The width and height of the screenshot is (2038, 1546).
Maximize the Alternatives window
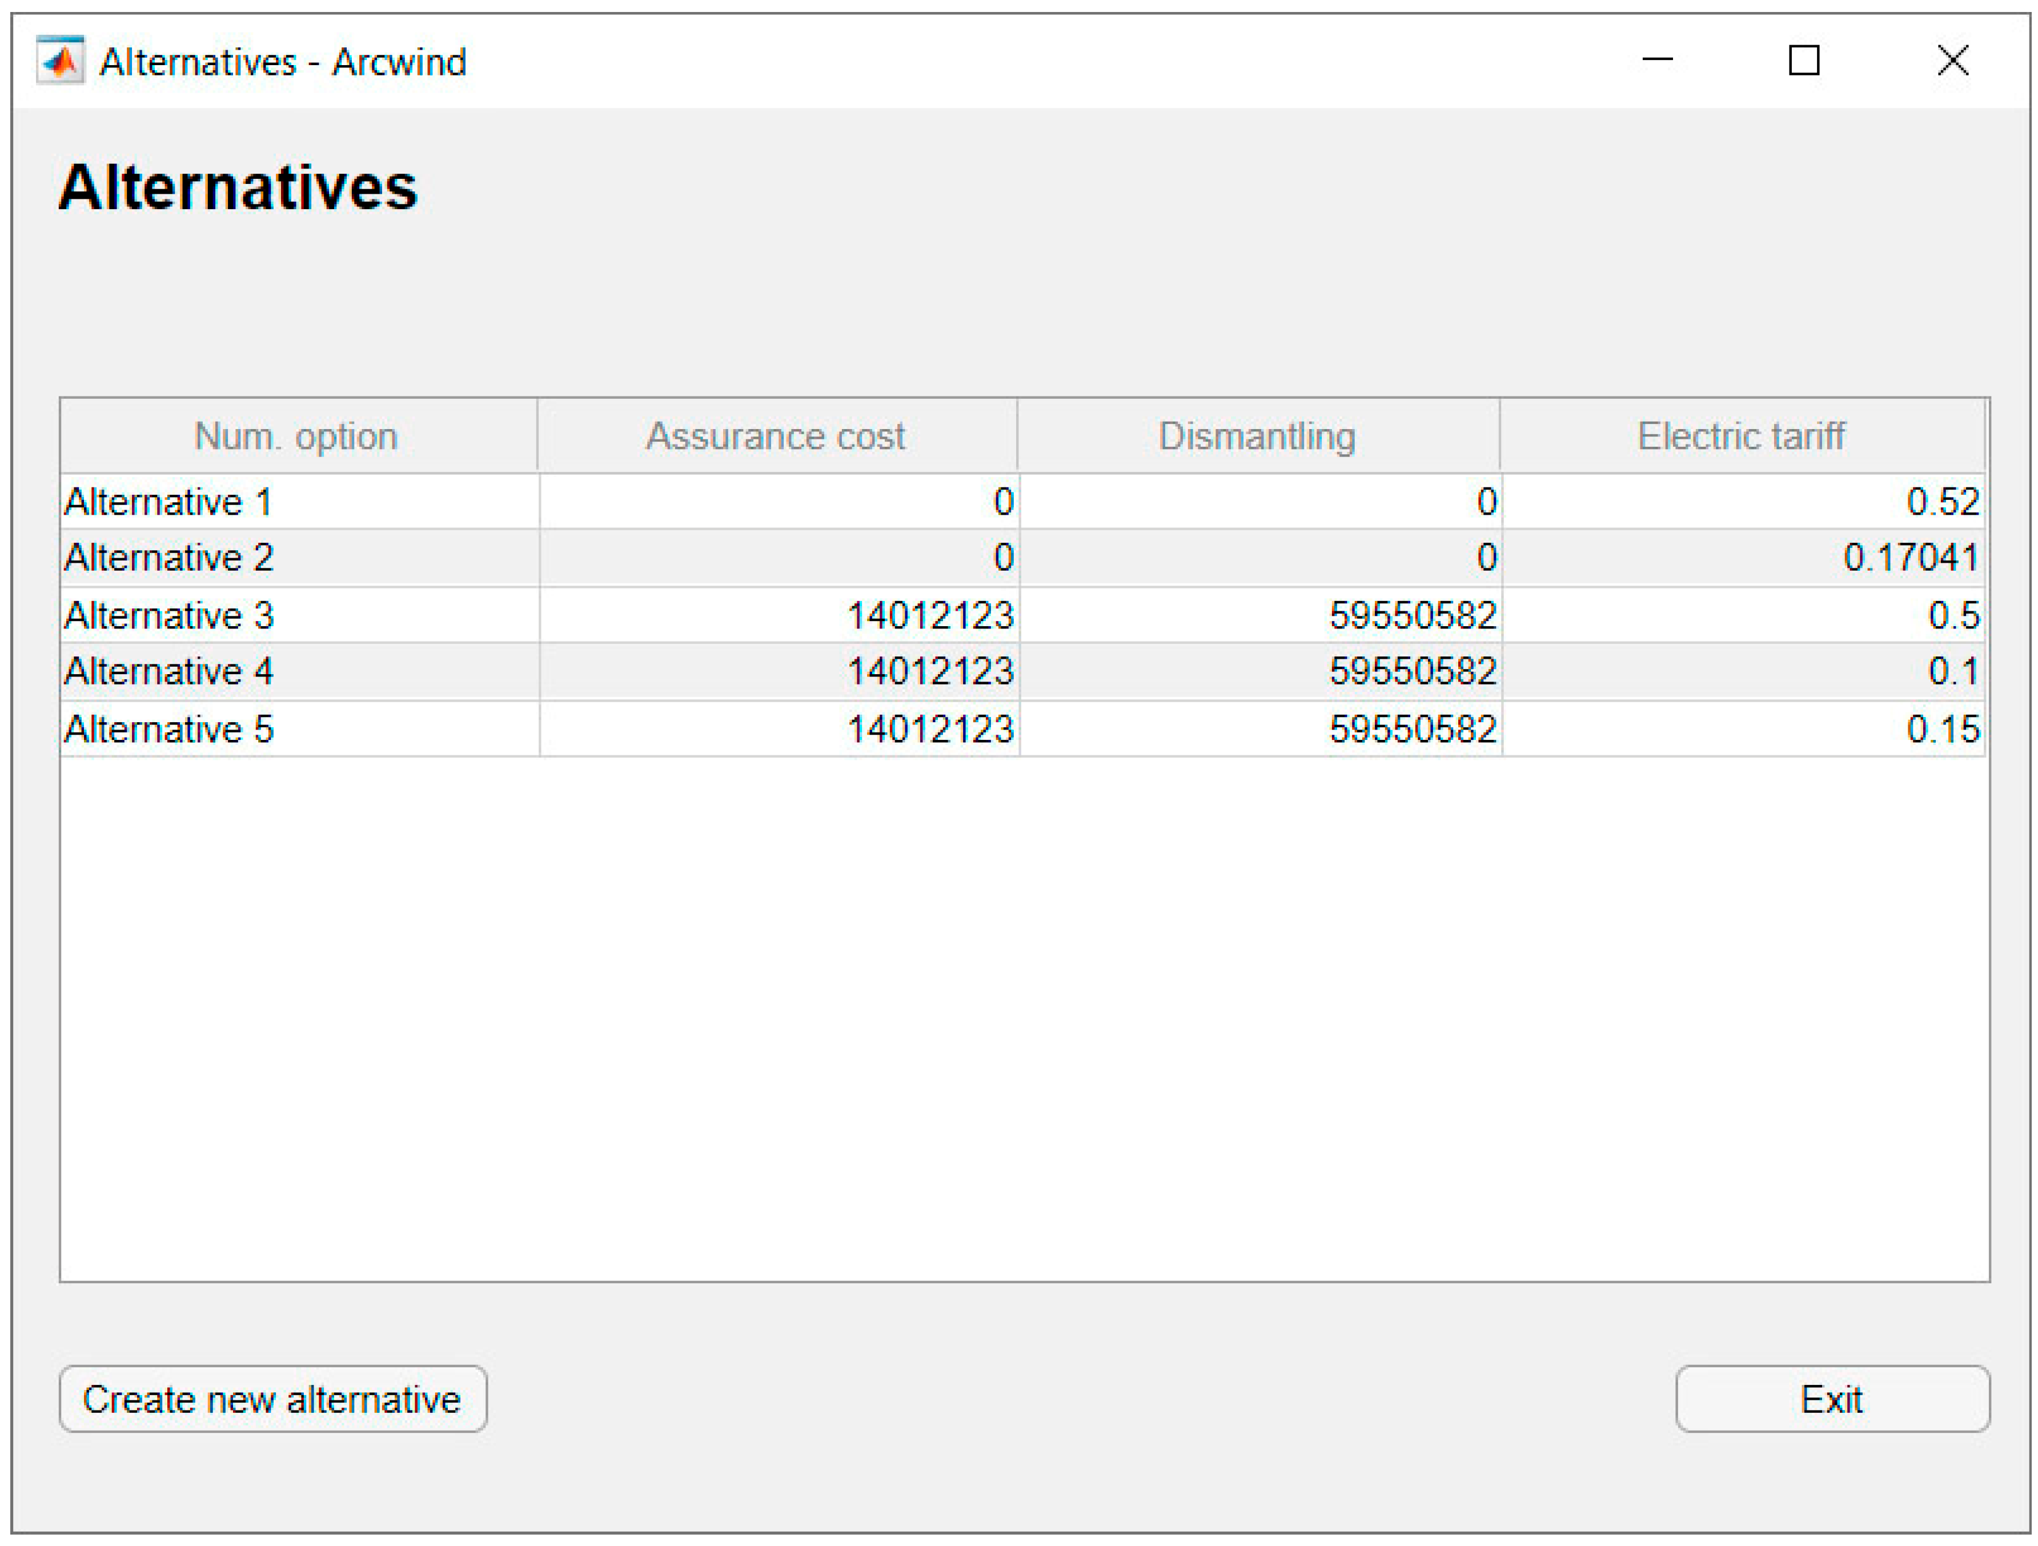pos(1803,61)
